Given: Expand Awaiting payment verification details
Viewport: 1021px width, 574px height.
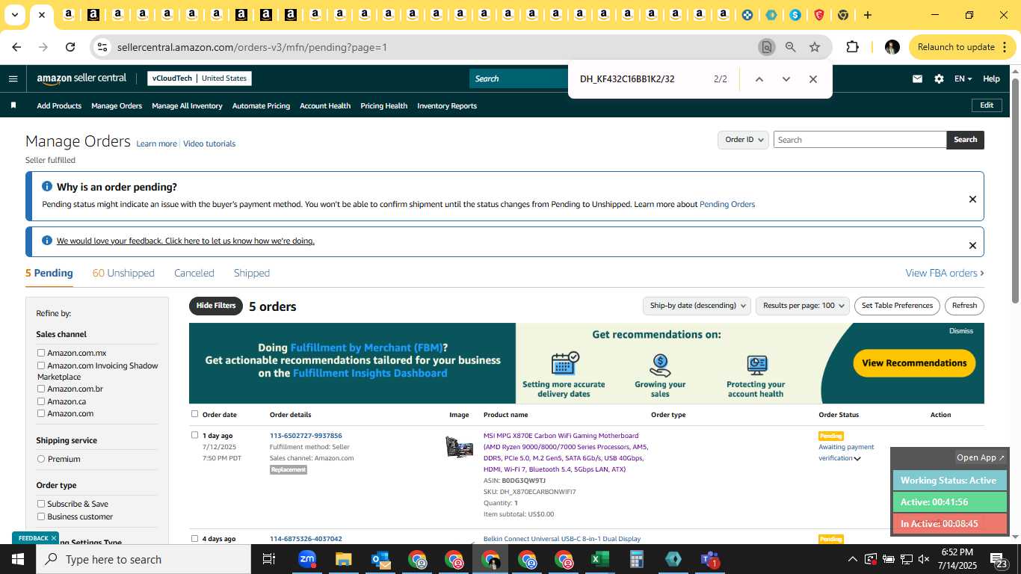Looking at the screenshot, I should [x=857, y=458].
